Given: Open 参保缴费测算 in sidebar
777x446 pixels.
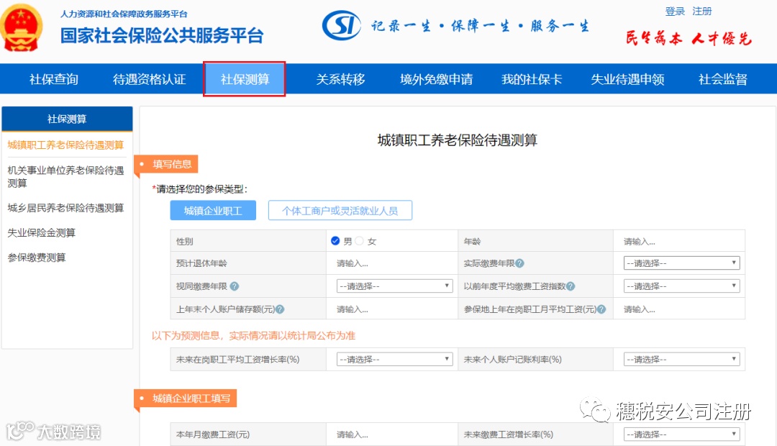Looking at the screenshot, I should click(36, 258).
